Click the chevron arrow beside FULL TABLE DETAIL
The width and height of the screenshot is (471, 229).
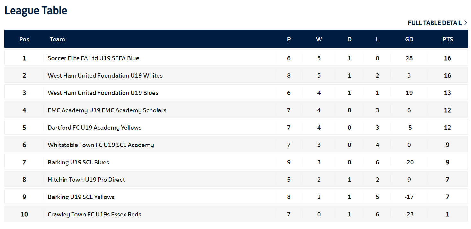[466, 23]
